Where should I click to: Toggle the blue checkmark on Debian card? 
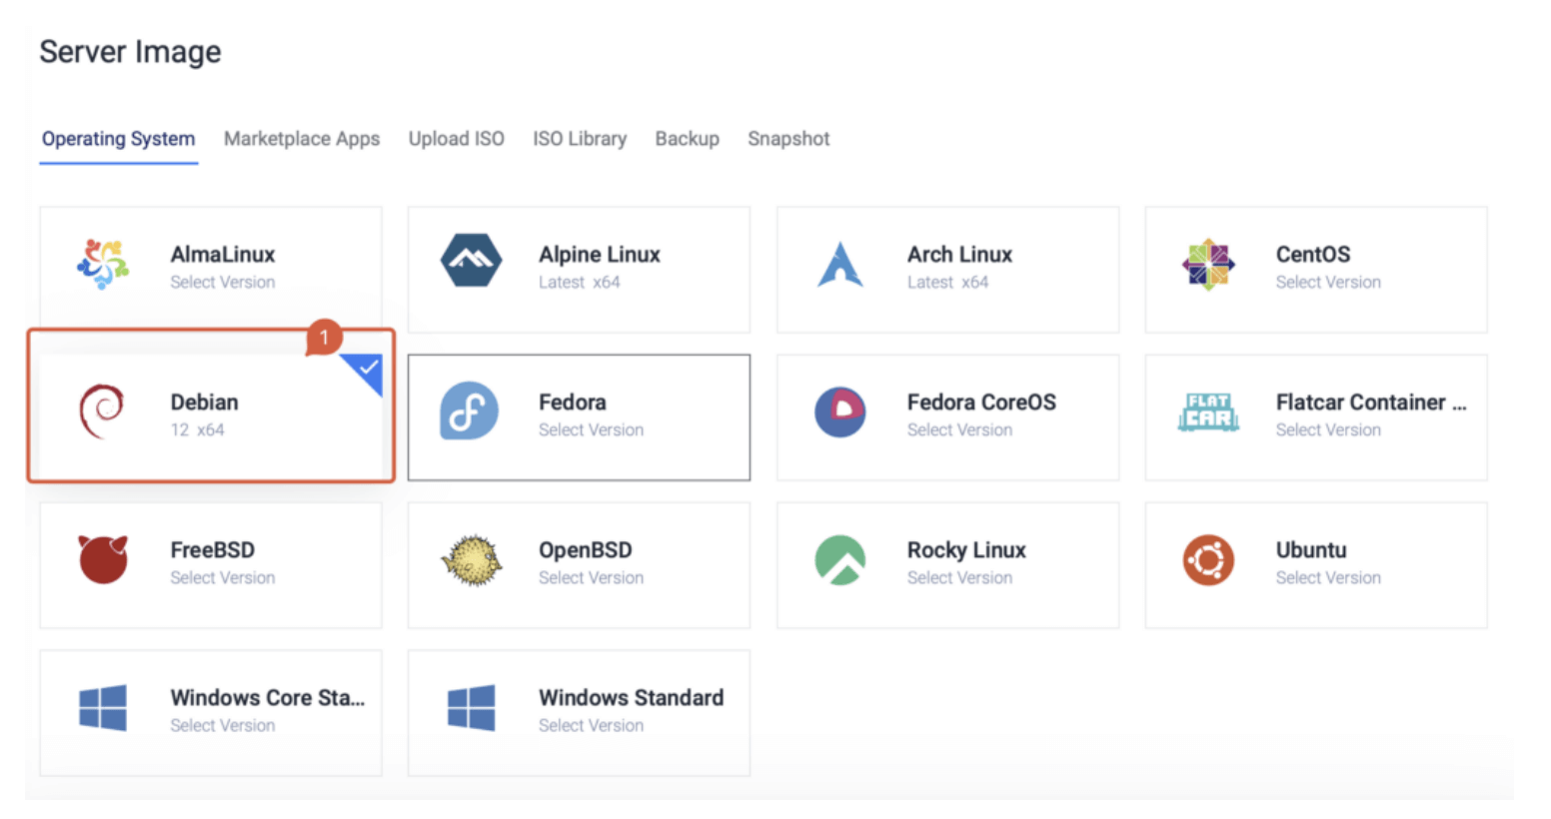[x=367, y=370]
